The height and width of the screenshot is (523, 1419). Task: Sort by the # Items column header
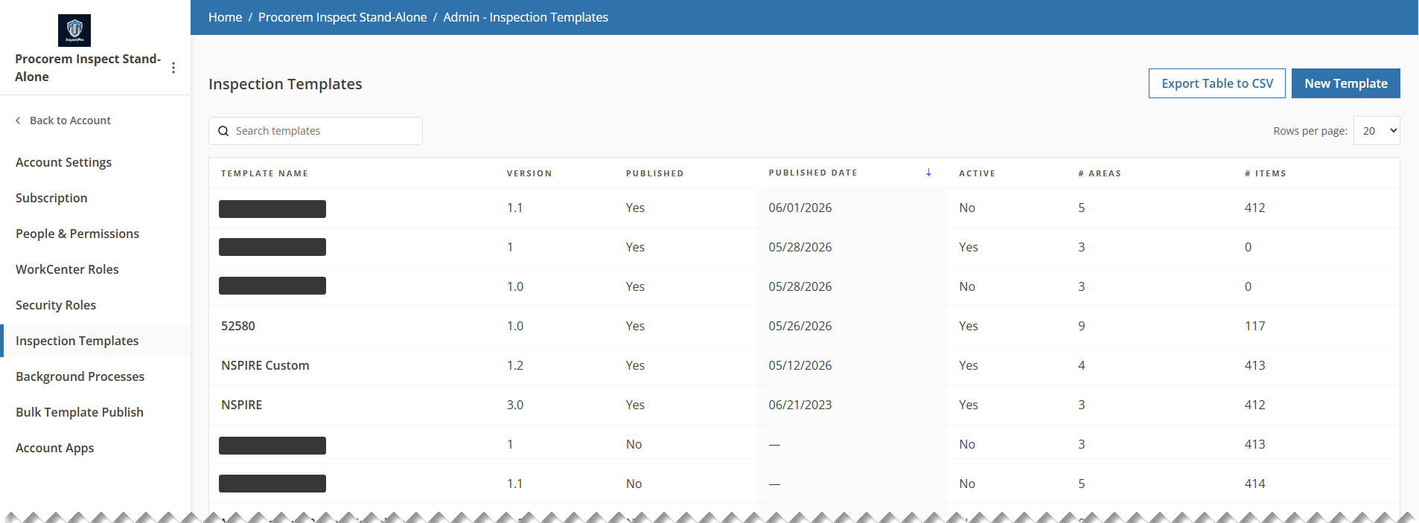coord(1265,173)
